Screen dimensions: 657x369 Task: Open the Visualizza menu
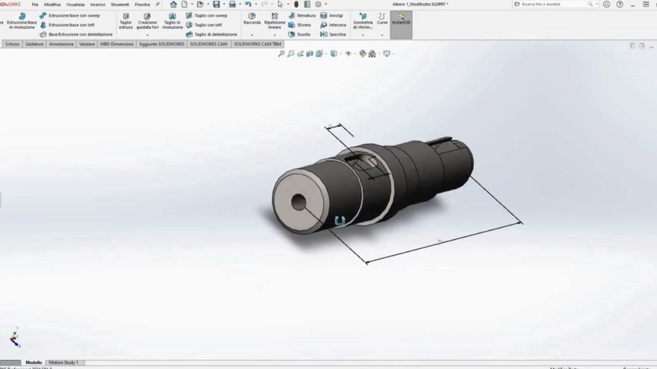click(75, 5)
